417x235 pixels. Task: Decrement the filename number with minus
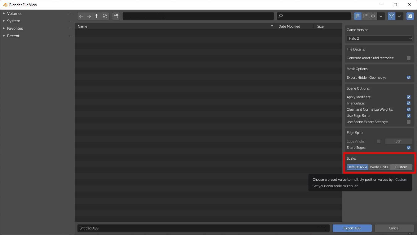[x=318, y=228]
